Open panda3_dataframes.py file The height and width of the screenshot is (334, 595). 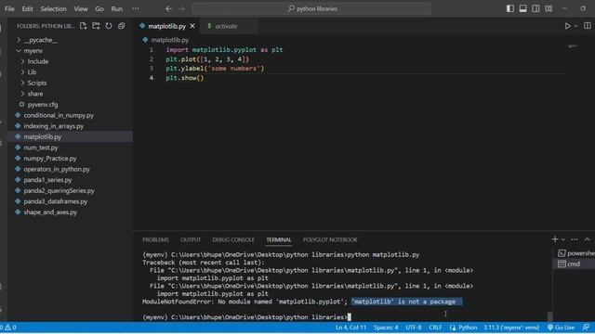[56, 201]
